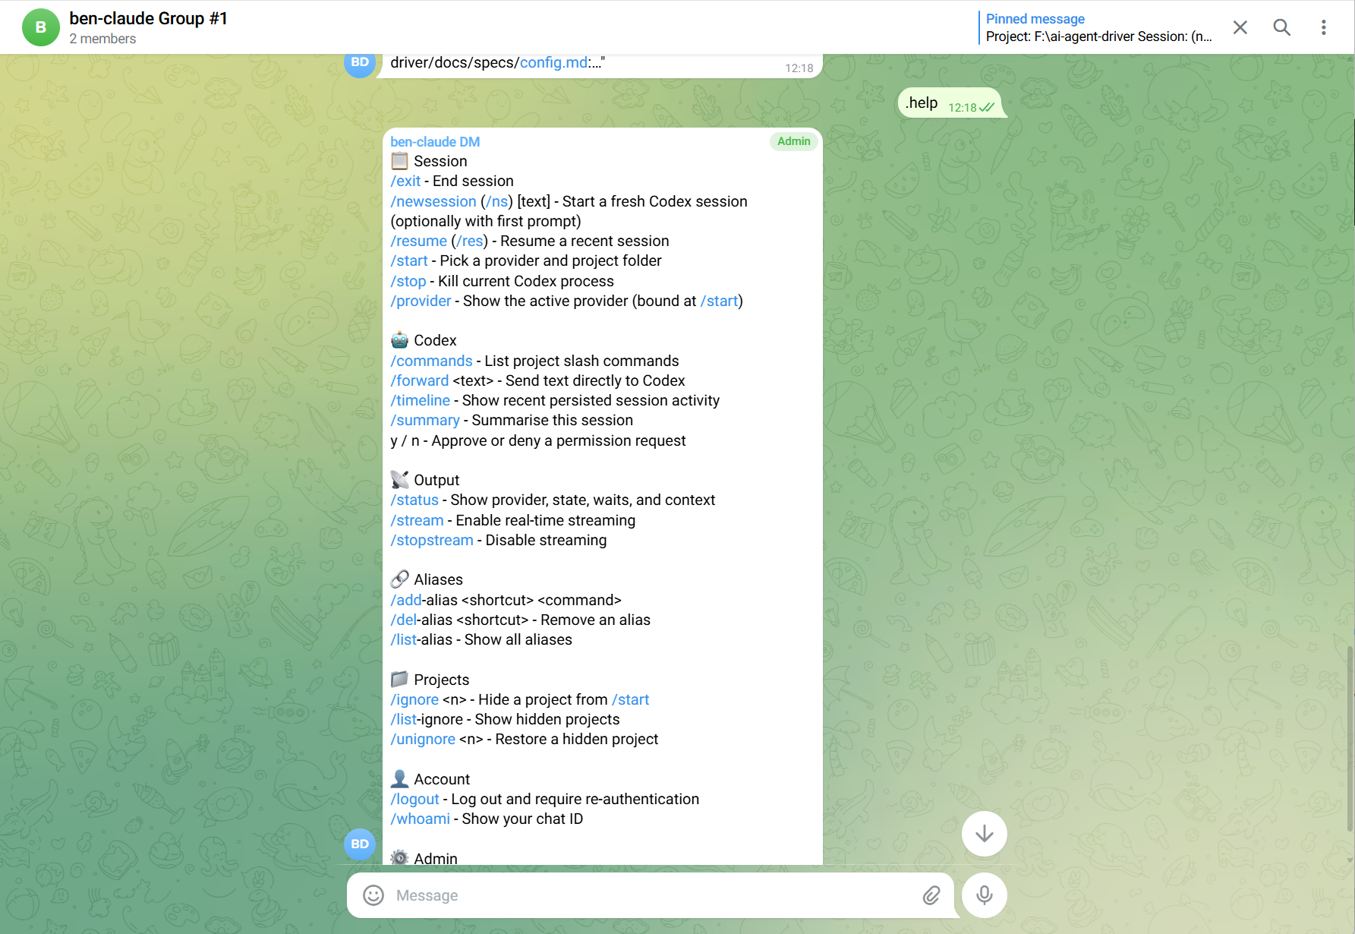1355x934 pixels.
Task: Click the /resume command link
Action: click(x=419, y=241)
